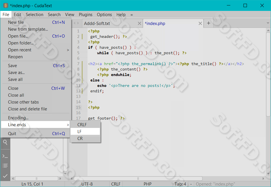Click 'Opened: "index.php"' status message
This screenshot has width=271, height=187.
(215, 184)
